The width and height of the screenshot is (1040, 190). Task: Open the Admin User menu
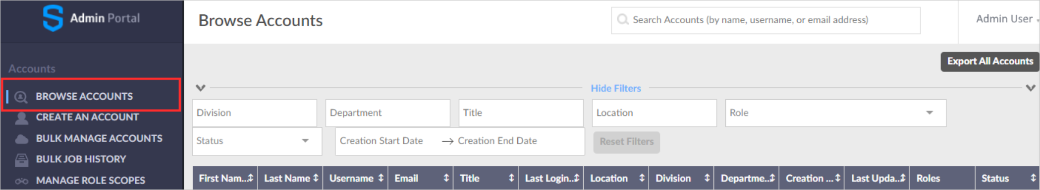click(1006, 19)
